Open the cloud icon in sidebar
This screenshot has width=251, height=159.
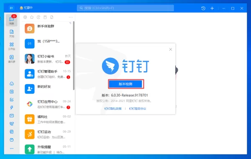pyautogui.click(x=12, y=84)
